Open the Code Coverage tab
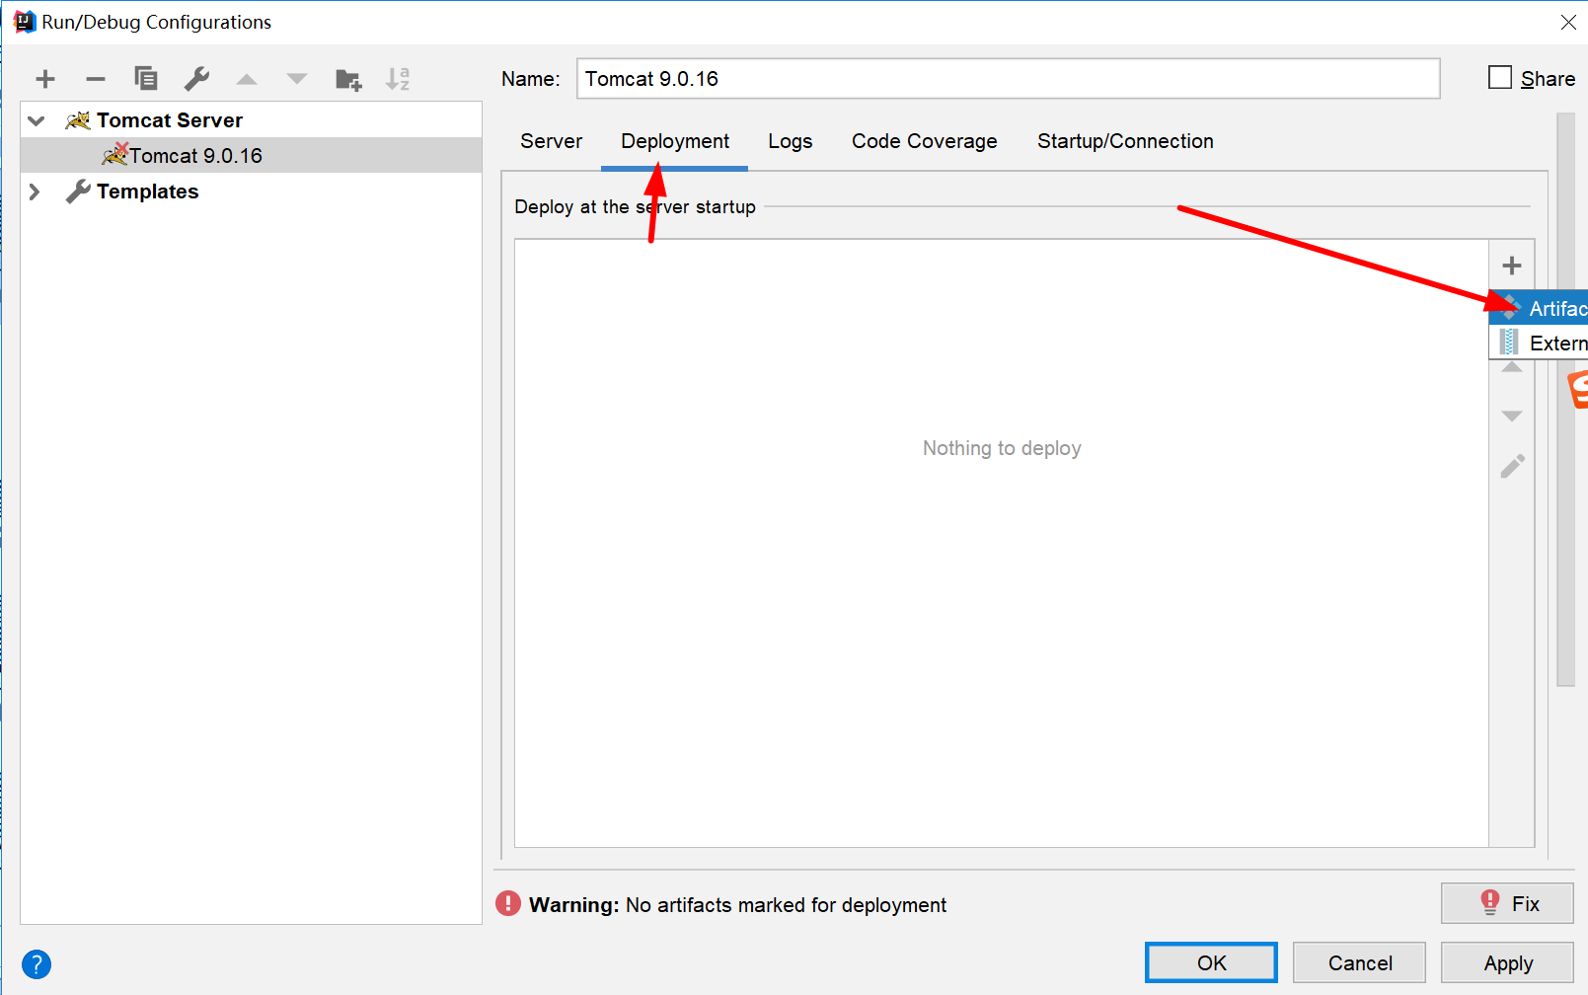Image resolution: width=1588 pixels, height=995 pixels. pyautogui.click(x=925, y=141)
